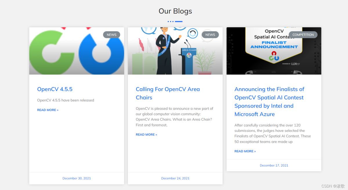Click READ MORE on Spatial AI Contest post

245,151
